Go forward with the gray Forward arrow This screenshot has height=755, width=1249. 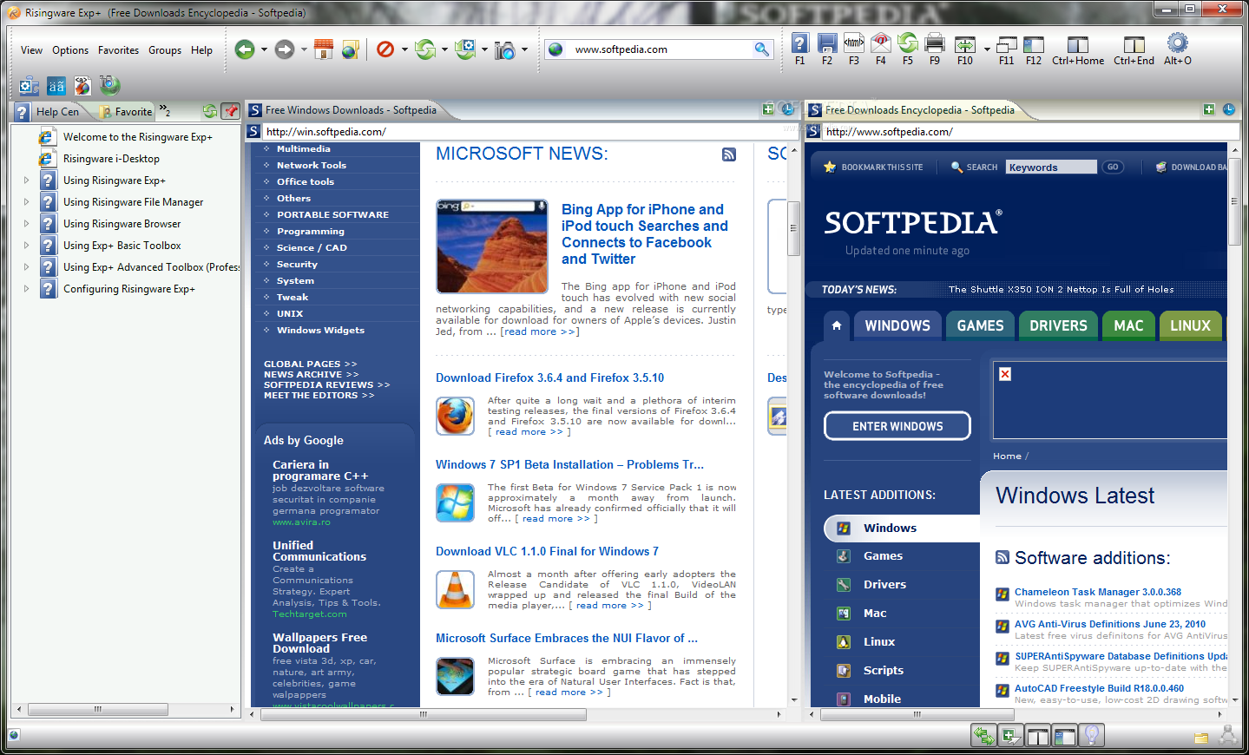click(x=284, y=49)
